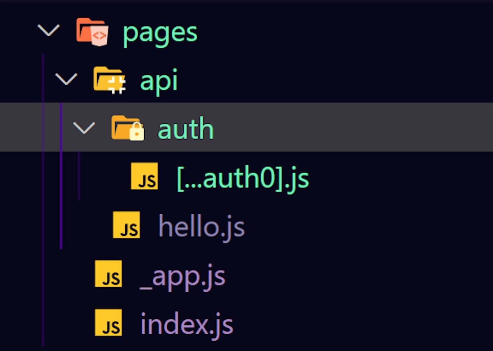The height and width of the screenshot is (351, 493).
Task: Click the indent guide left of [...auth0].js icon
Action: [79, 177]
